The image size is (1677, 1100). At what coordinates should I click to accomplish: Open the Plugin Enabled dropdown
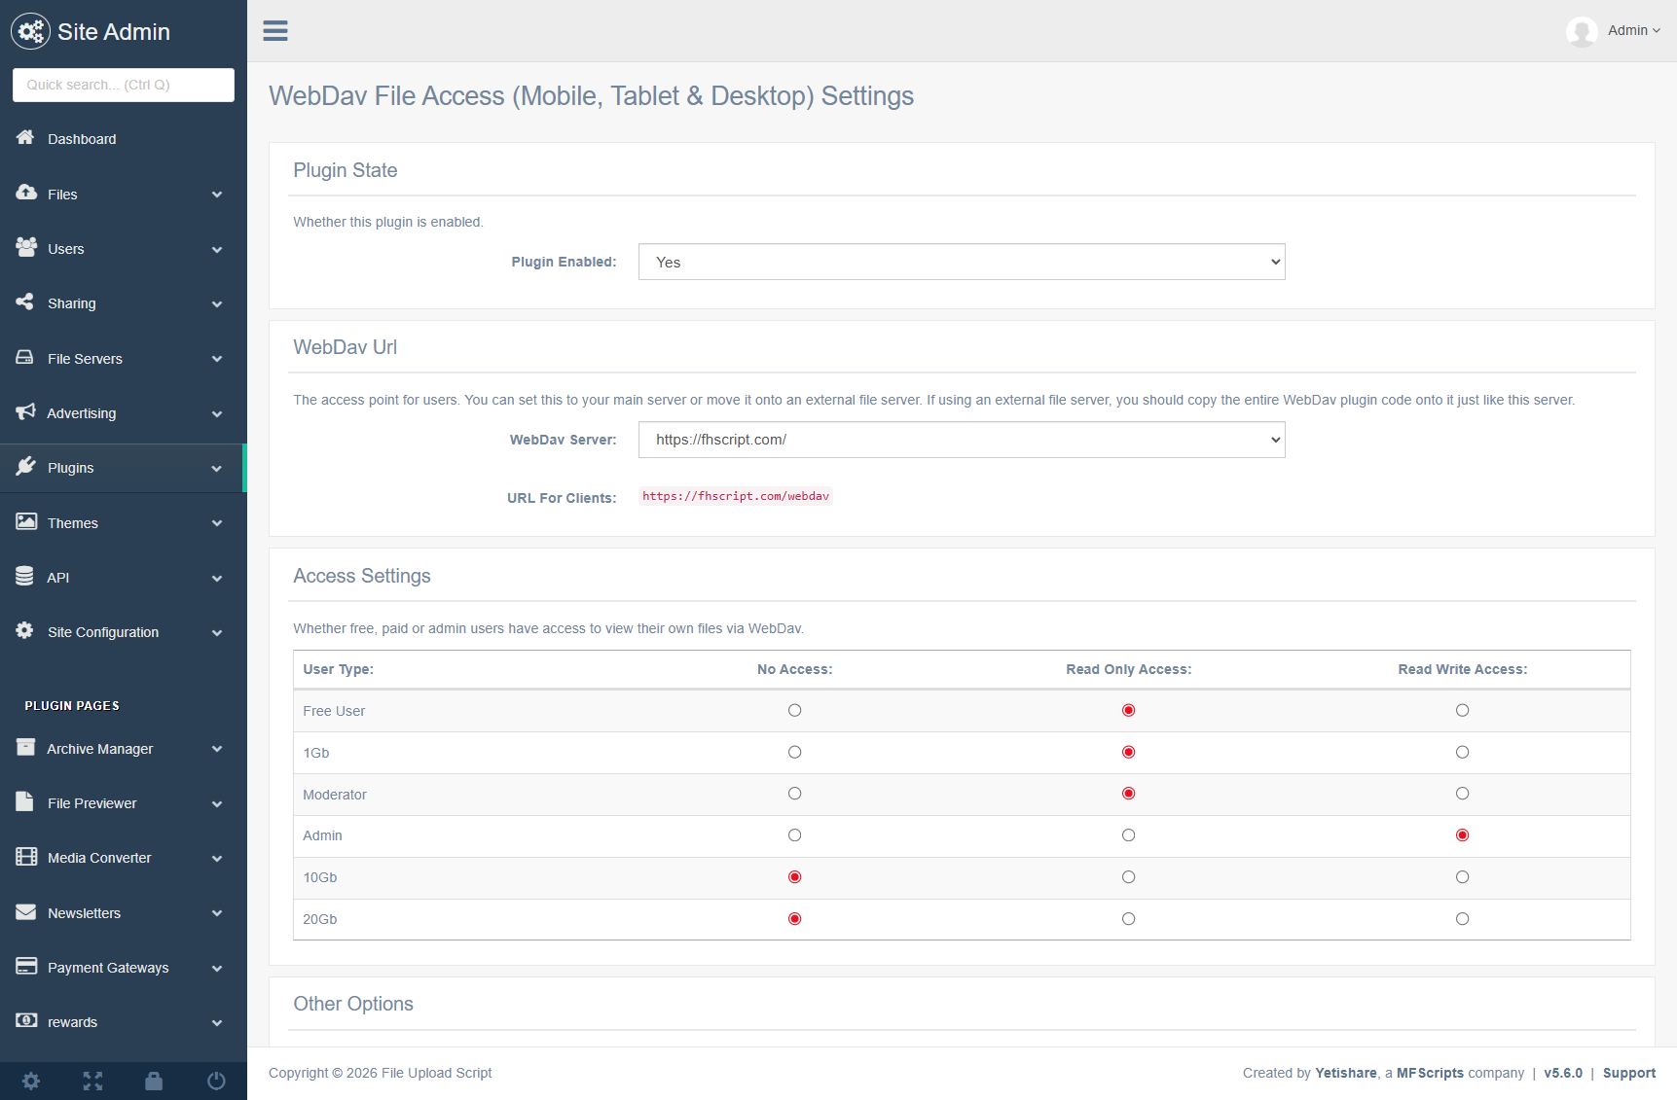tap(961, 263)
